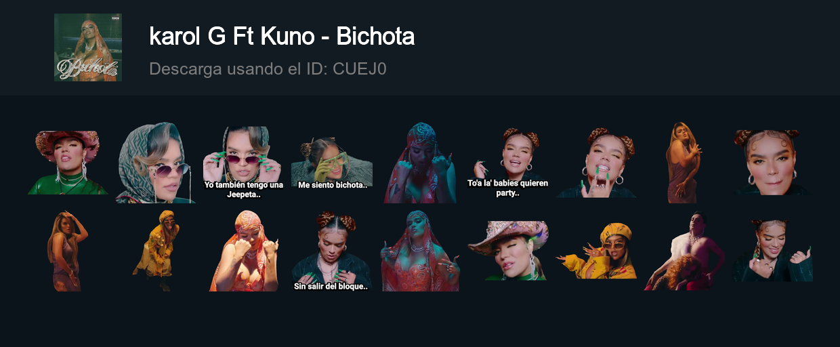Image resolution: width=840 pixels, height=347 pixels.
Task: Select the yellow beret pointing sticker
Action: (596, 251)
